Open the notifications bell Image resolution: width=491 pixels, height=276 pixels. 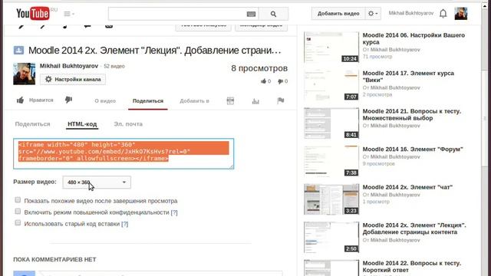pos(443,14)
